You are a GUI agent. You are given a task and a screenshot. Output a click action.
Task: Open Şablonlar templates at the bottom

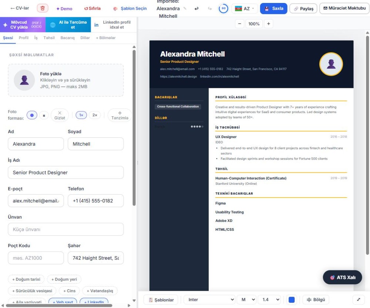point(161,300)
